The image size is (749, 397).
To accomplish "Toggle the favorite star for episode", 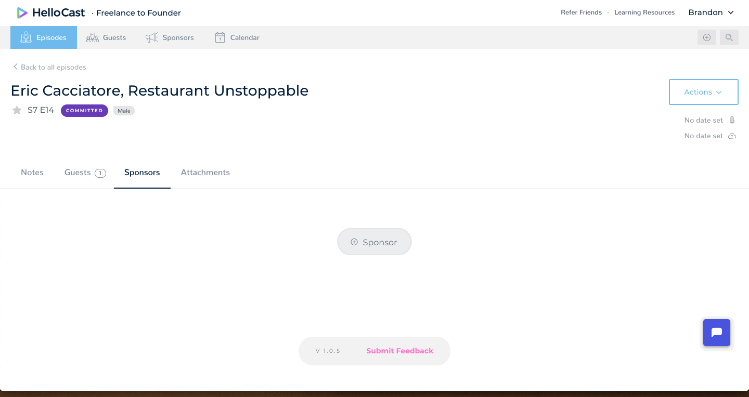I will [x=17, y=110].
